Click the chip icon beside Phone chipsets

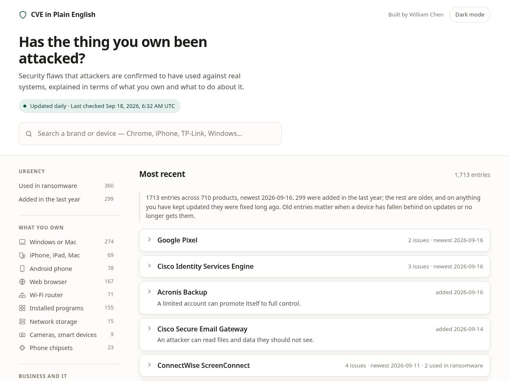[22, 348]
